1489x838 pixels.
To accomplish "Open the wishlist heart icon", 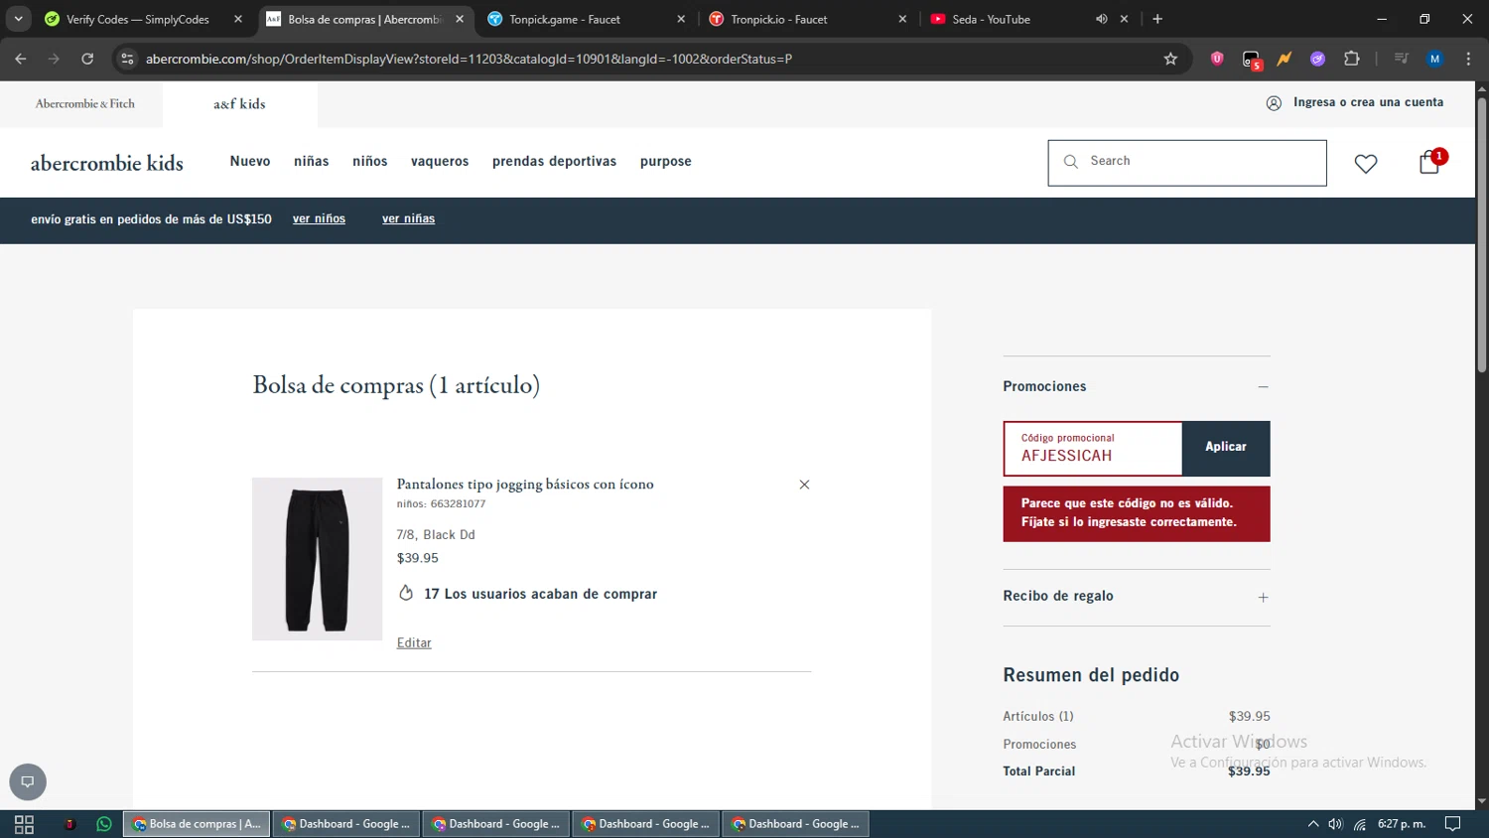I will click(1366, 164).
